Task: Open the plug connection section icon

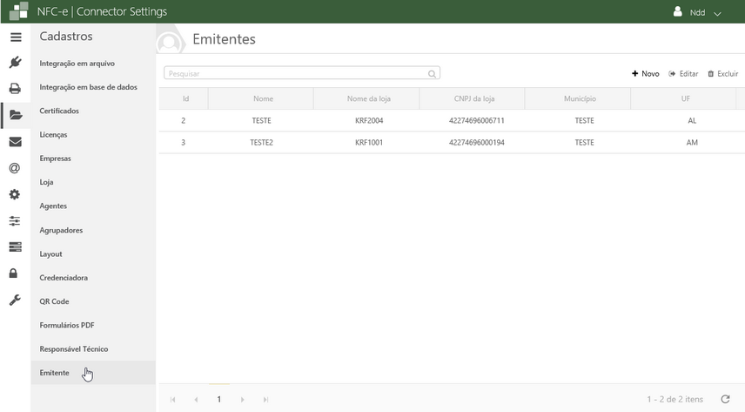Action: [x=15, y=63]
